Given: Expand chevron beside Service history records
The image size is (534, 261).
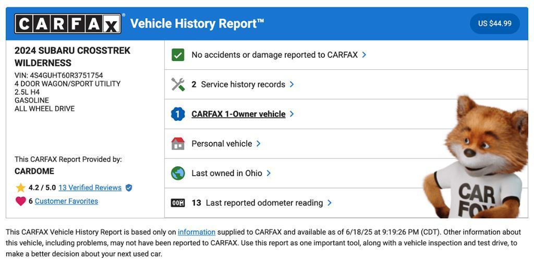Looking at the screenshot, I should [x=292, y=84].
